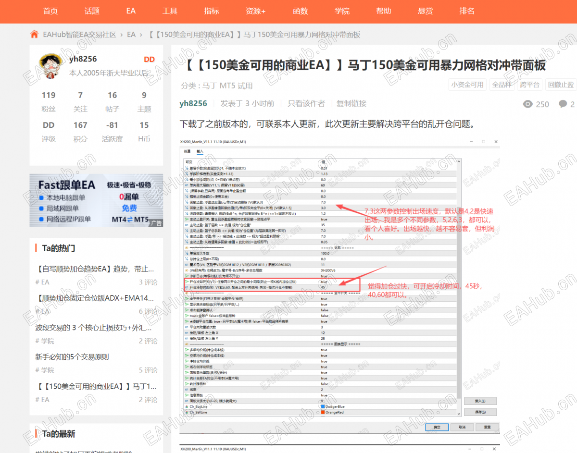Open the 排名 nav item
577x453 pixels.
coord(467,11)
